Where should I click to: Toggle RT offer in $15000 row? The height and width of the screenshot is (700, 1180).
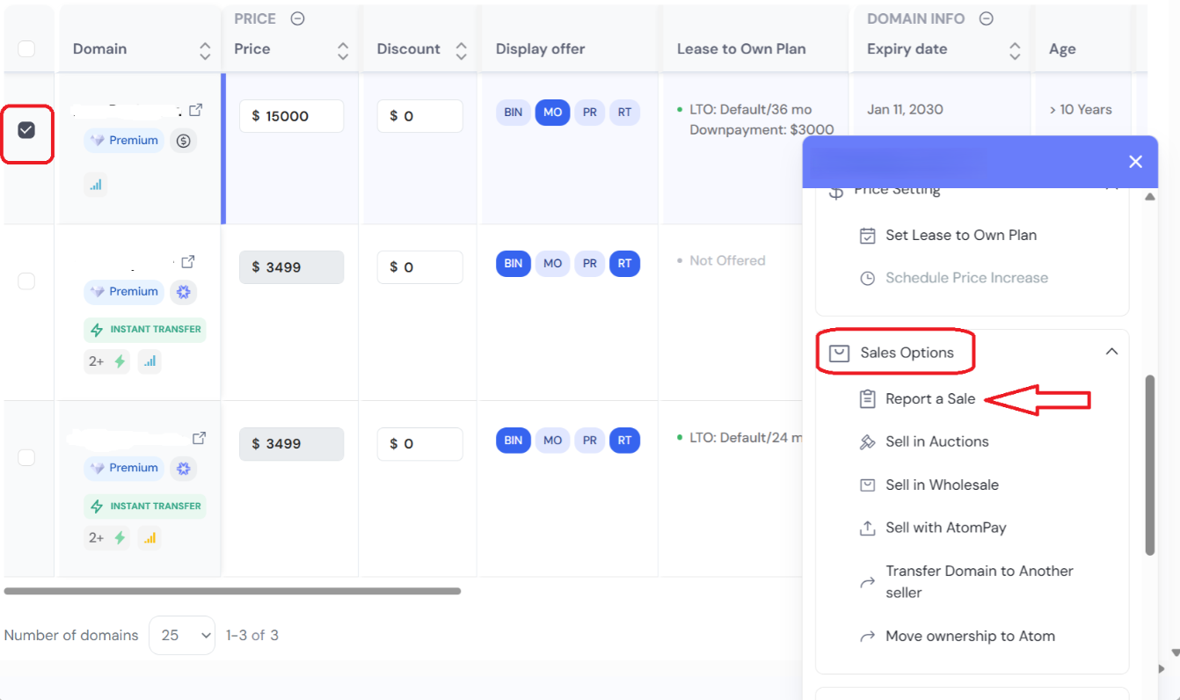(624, 113)
